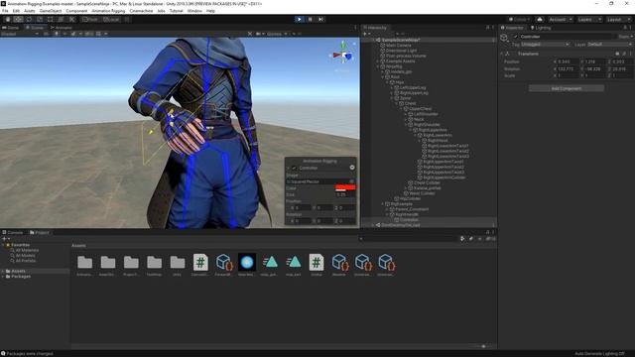The image size is (635, 357).
Task: Switch to the Animator tab
Action: 61,28
